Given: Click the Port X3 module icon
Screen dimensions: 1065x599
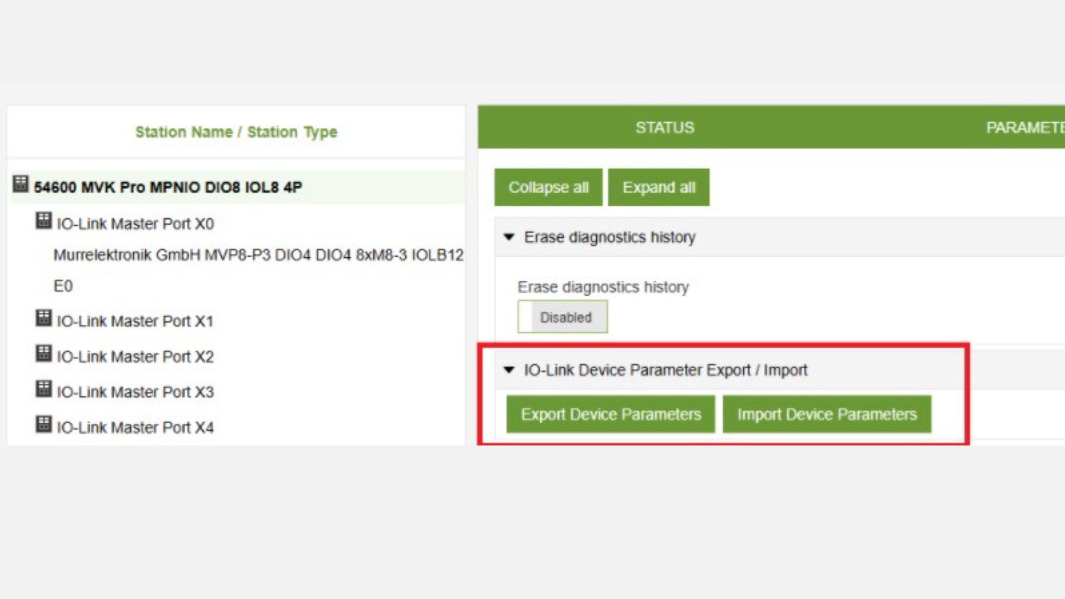Looking at the screenshot, I should pos(44,389).
